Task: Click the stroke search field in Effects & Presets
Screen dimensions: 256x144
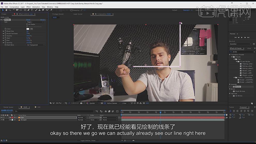Action: tap(242, 52)
